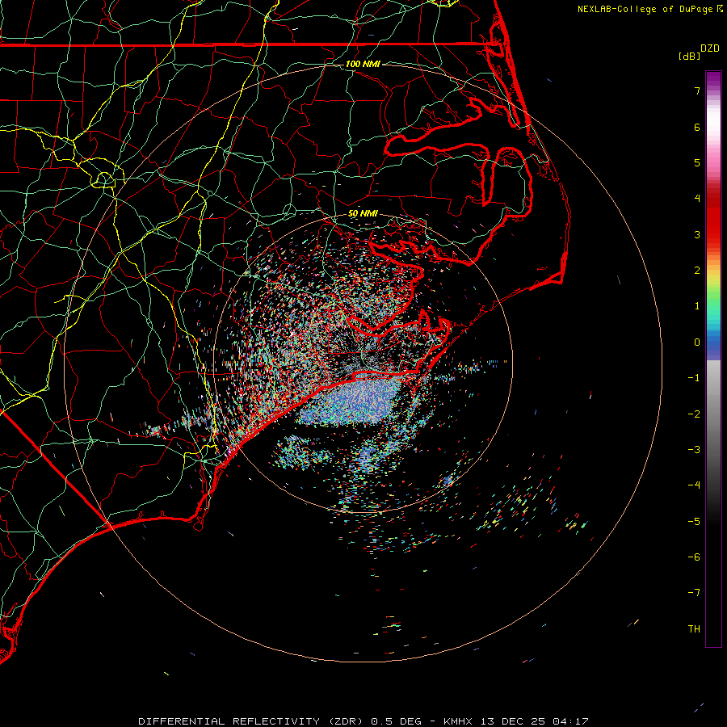
Task: Click the '4' value on color scale
Action: [x=697, y=199]
